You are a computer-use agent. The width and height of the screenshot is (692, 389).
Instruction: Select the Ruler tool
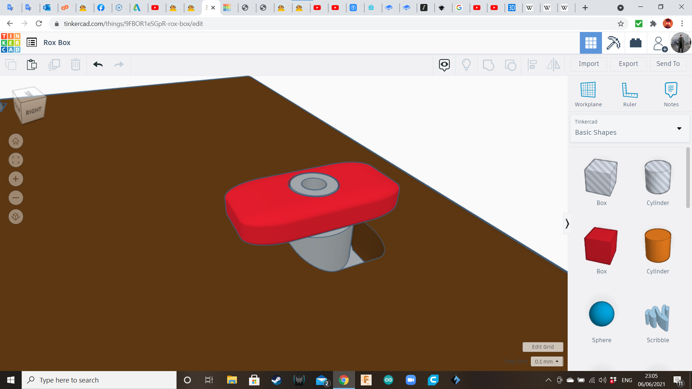630,90
